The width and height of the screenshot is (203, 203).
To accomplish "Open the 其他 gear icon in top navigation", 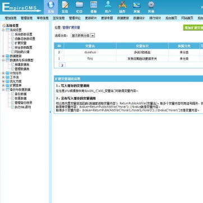I will coord(151,5).
